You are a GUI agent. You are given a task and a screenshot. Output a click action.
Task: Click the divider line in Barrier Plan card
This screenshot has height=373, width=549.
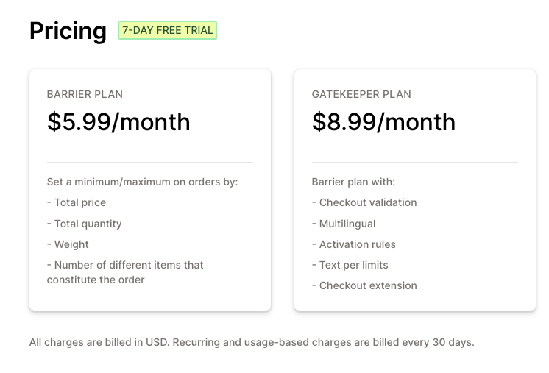point(150,162)
